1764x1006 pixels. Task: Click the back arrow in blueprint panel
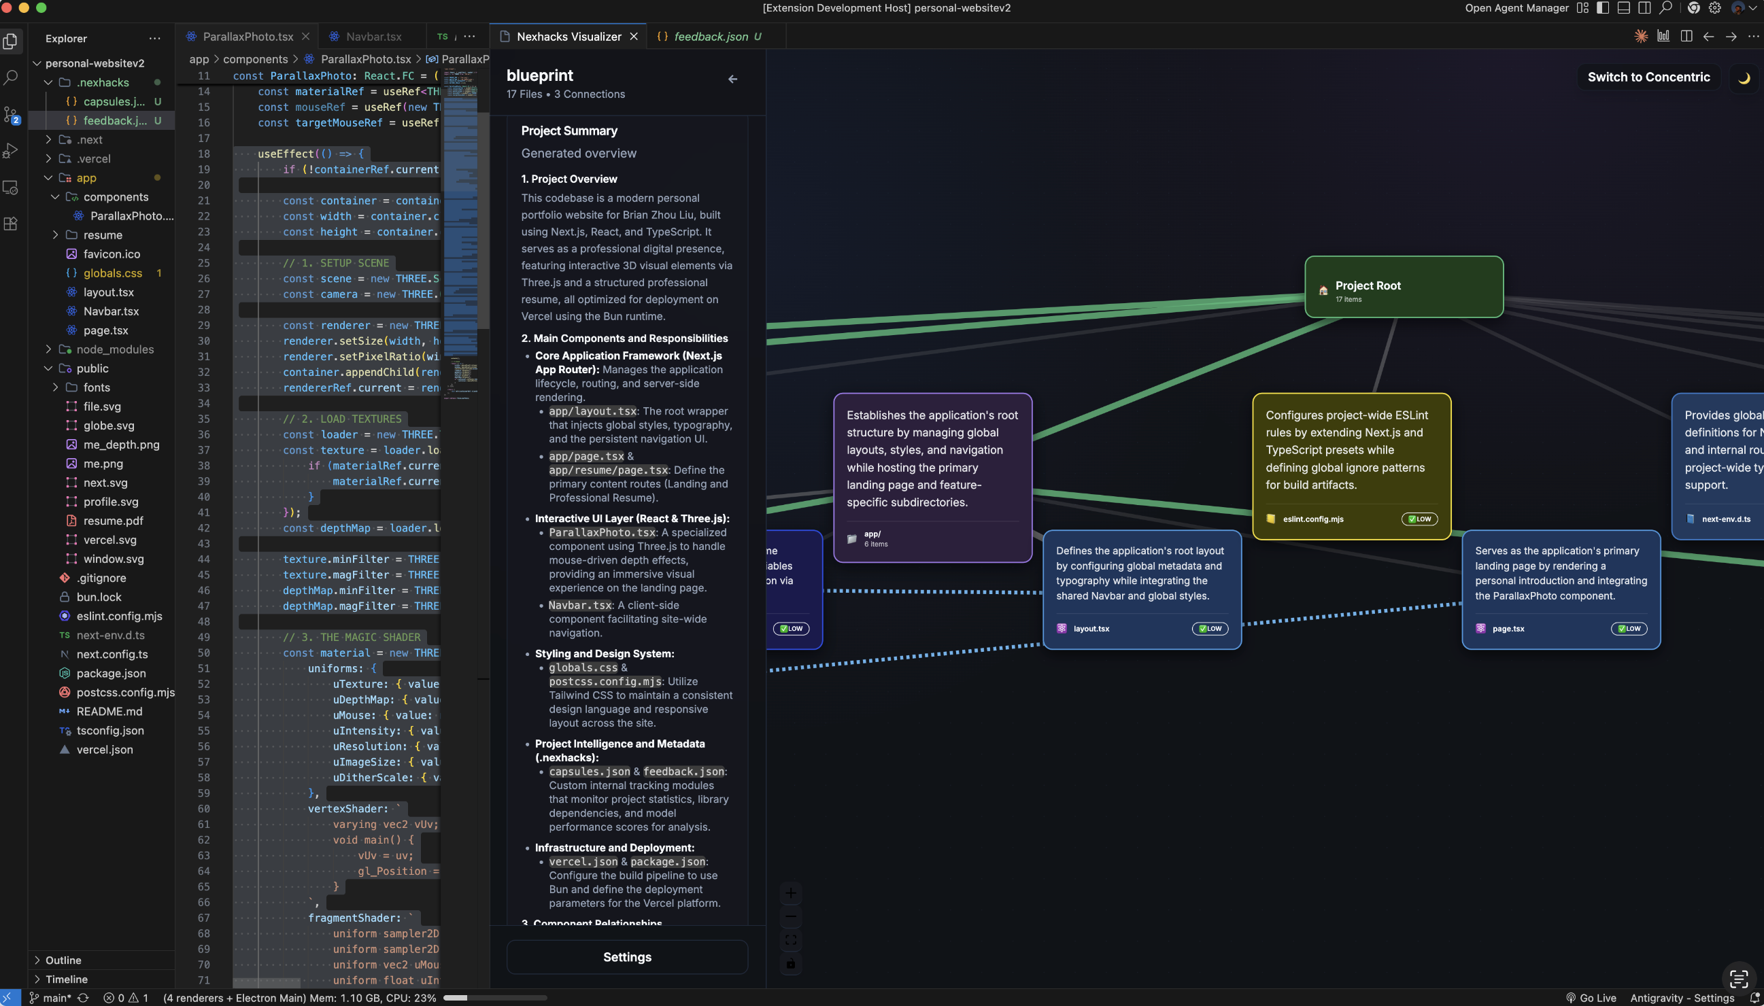coord(732,80)
